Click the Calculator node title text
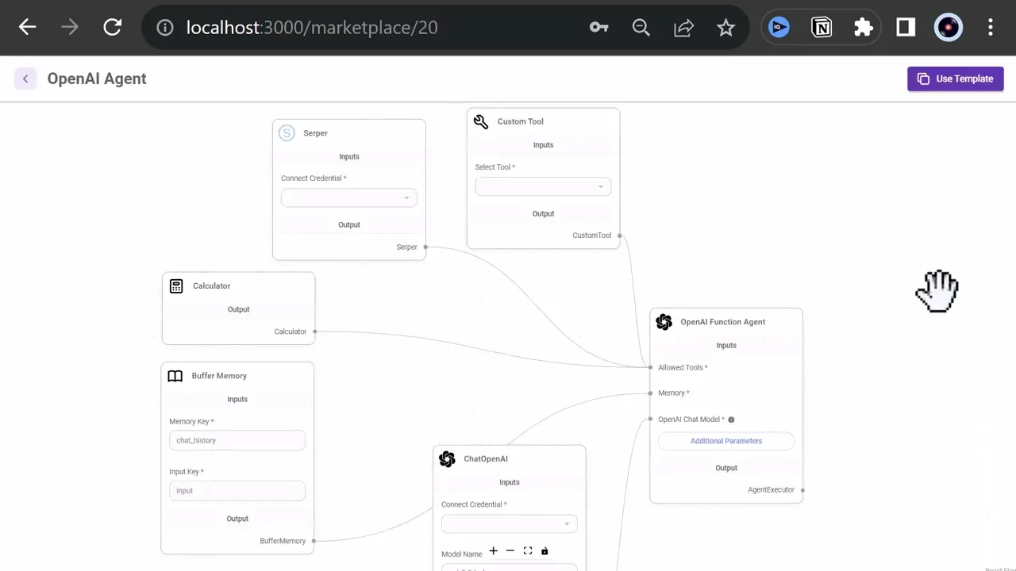Viewport: 1016px width, 571px height. click(212, 286)
